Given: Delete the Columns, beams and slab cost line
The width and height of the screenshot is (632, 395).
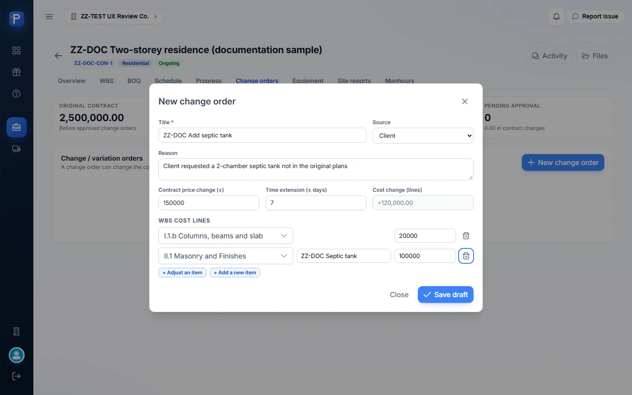Looking at the screenshot, I should point(466,236).
